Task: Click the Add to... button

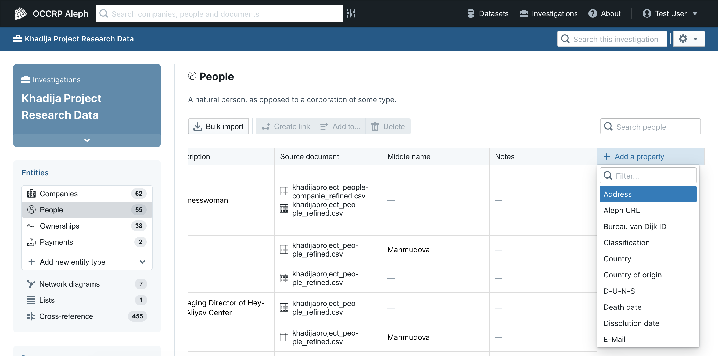Action: coord(340,126)
